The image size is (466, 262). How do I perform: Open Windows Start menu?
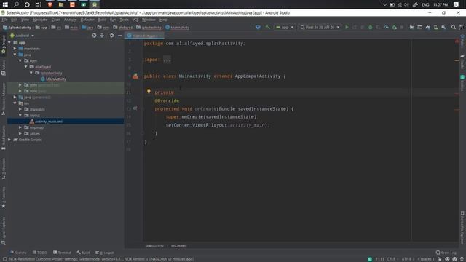5,4
